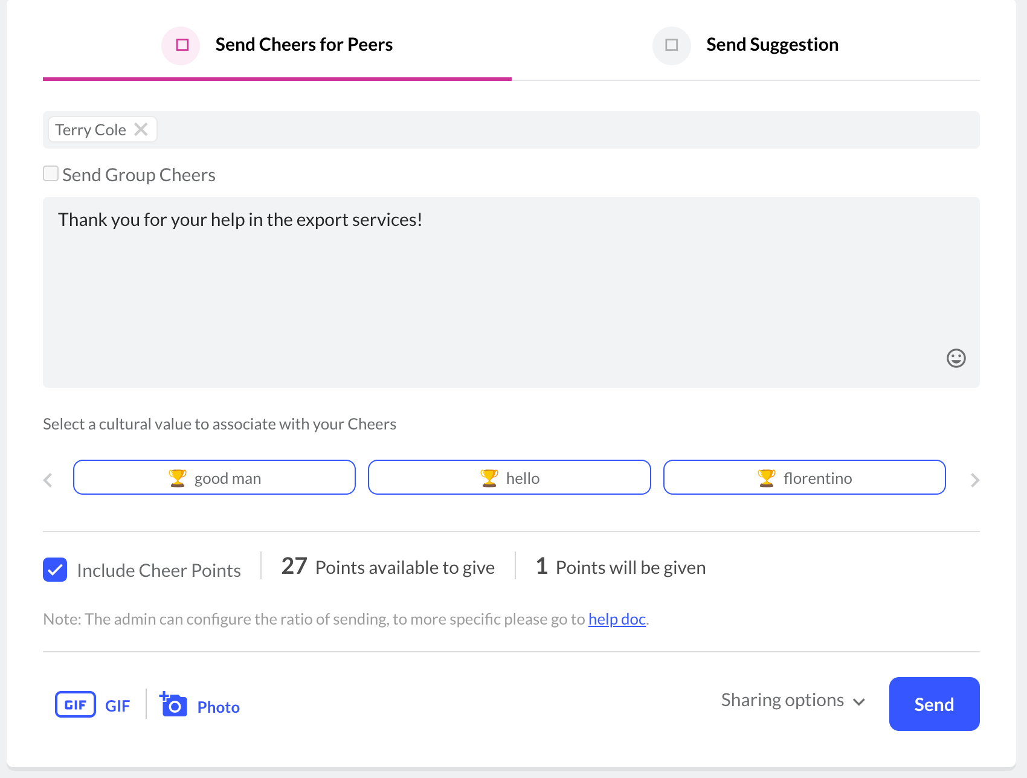
Task: Click the camera Photo icon
Action: pyautogui.click(x=173, y=704)
